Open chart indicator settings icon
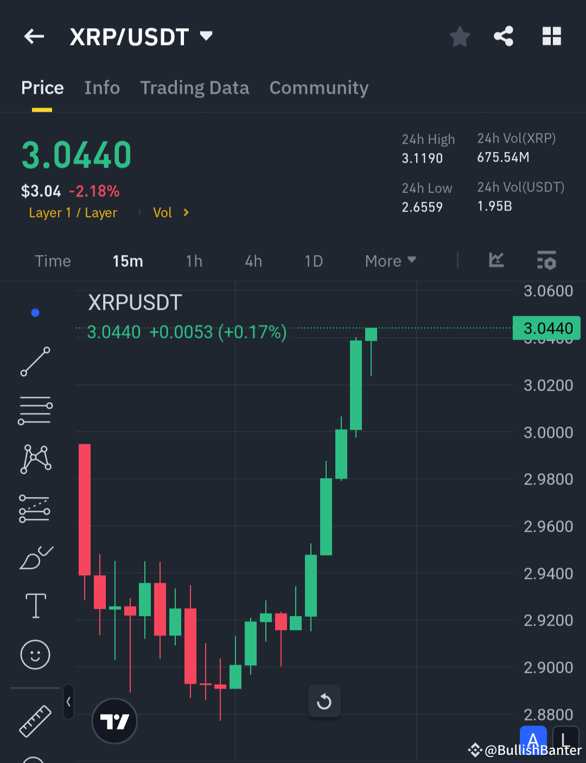586x763 pixels. pyautogui.click(x=546, y=260)
